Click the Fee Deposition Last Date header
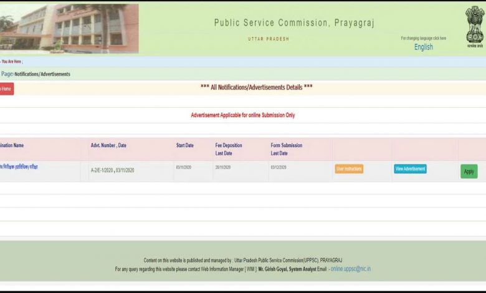The height and width of the screenshot is (293, 486). [229, 149]
